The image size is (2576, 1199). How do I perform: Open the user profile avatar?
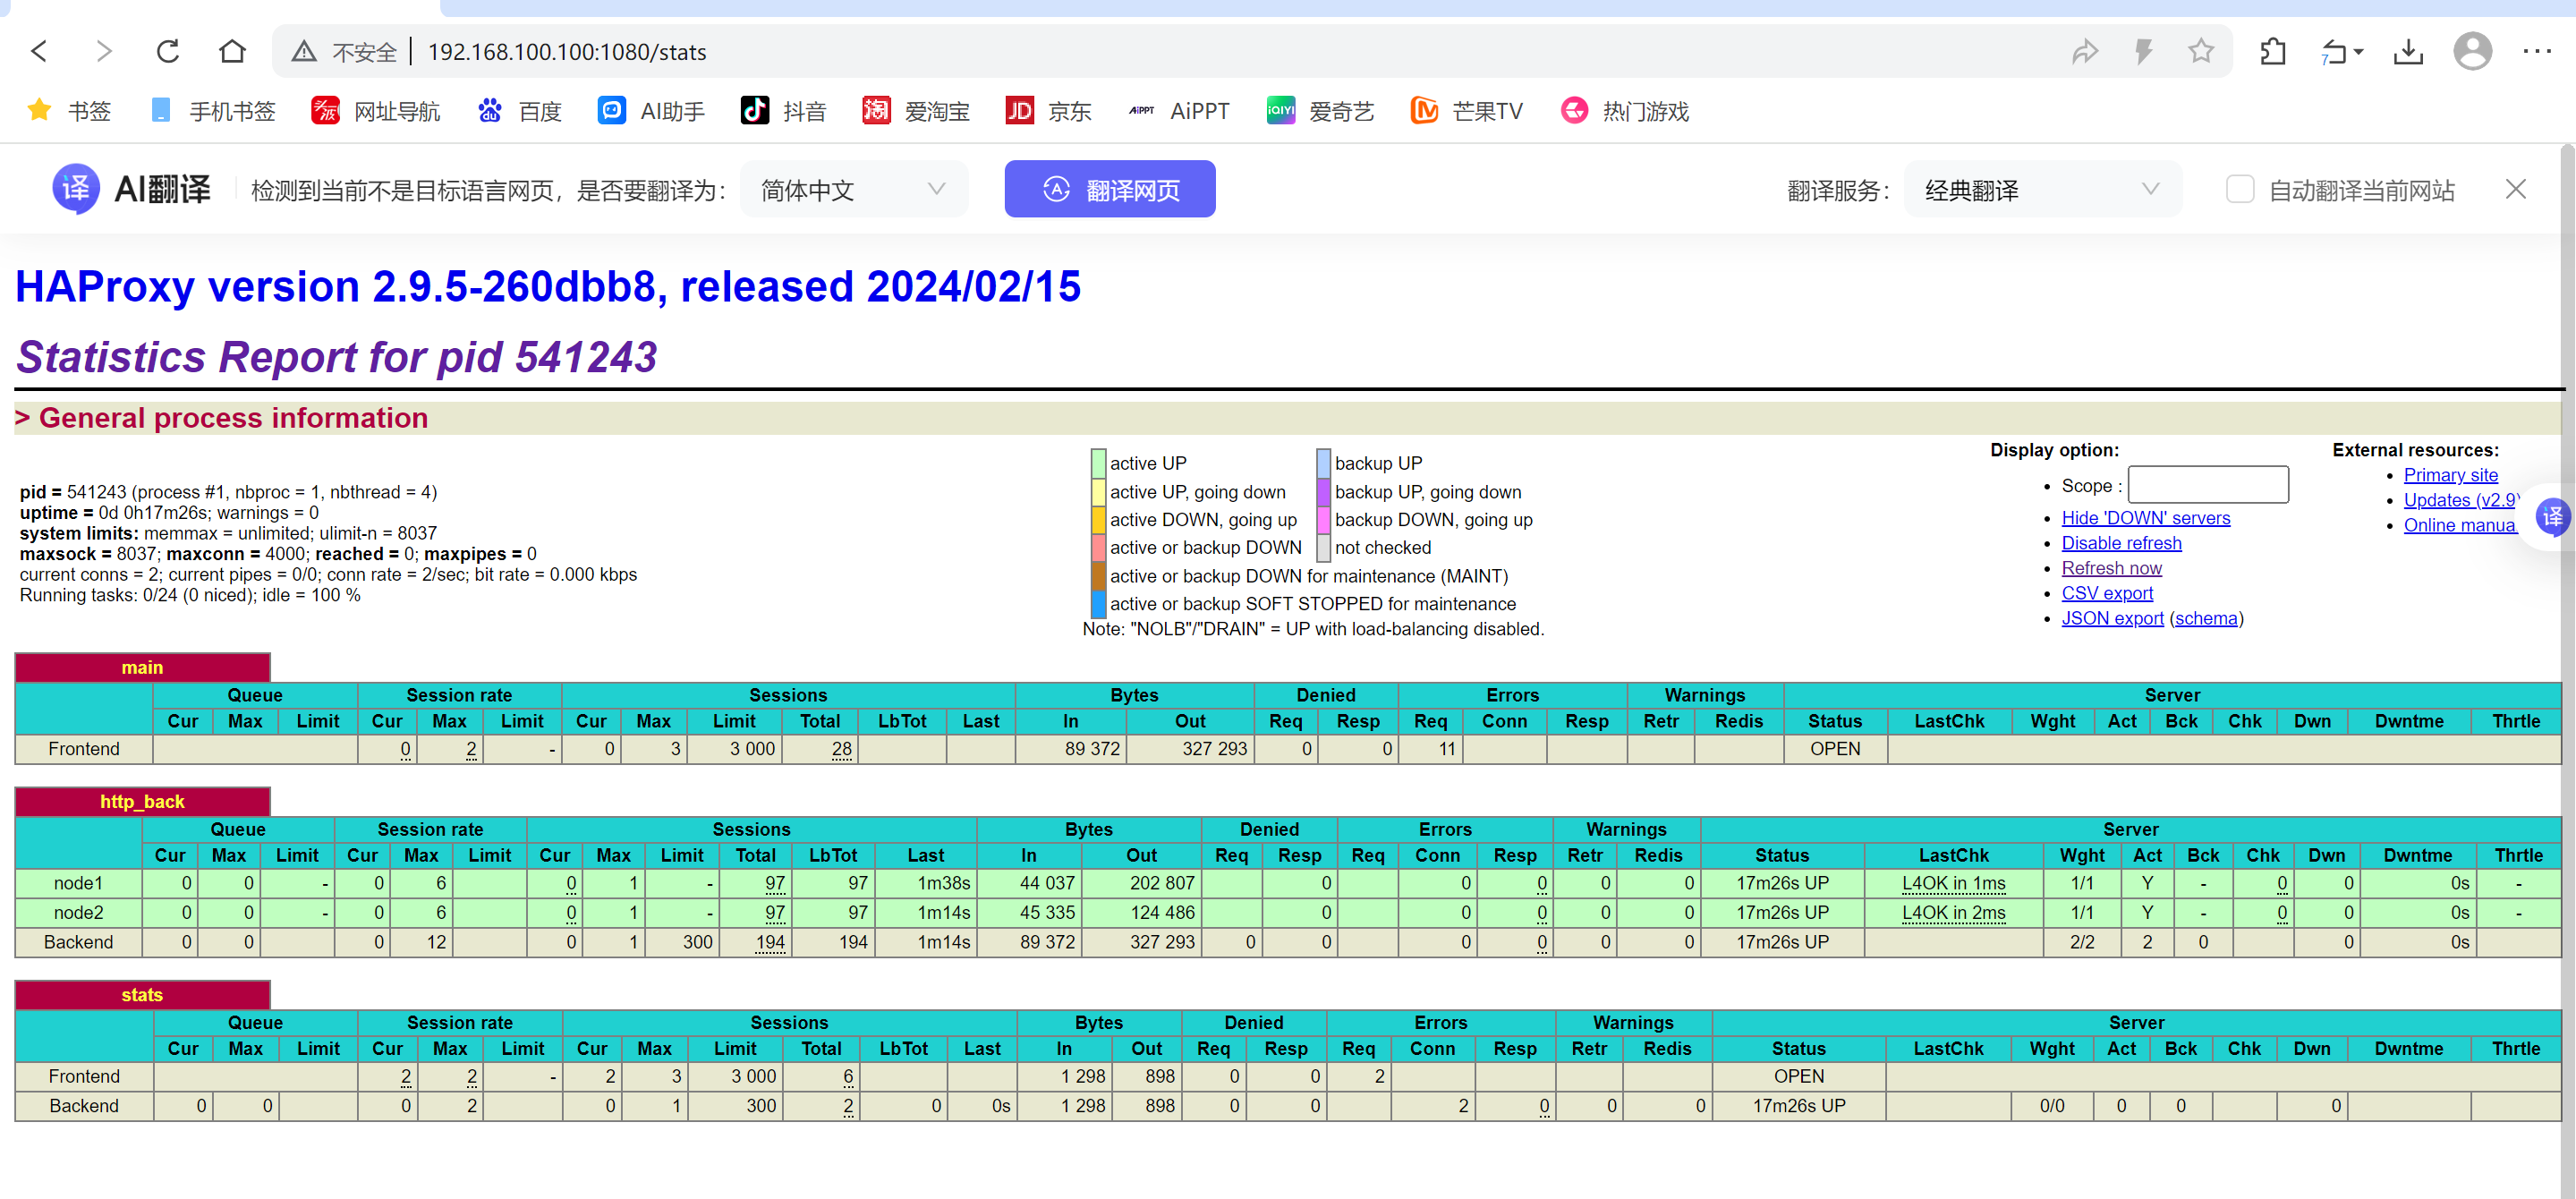coord(2472,51)
